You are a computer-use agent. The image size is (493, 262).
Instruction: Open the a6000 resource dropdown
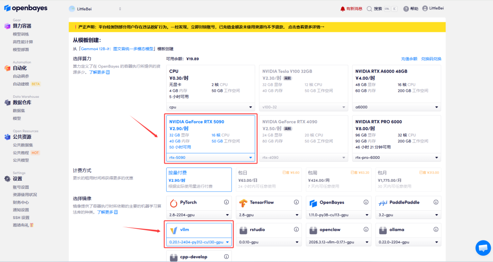point(397,107)
